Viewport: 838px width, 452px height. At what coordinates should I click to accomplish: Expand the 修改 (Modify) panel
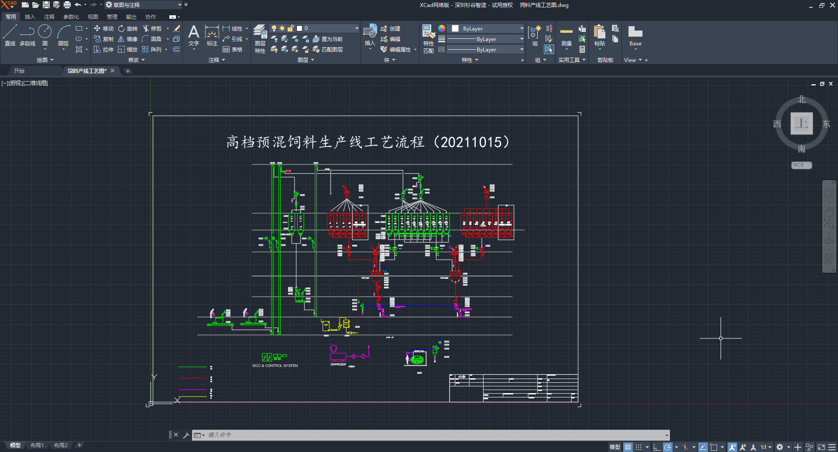[137, 60]
